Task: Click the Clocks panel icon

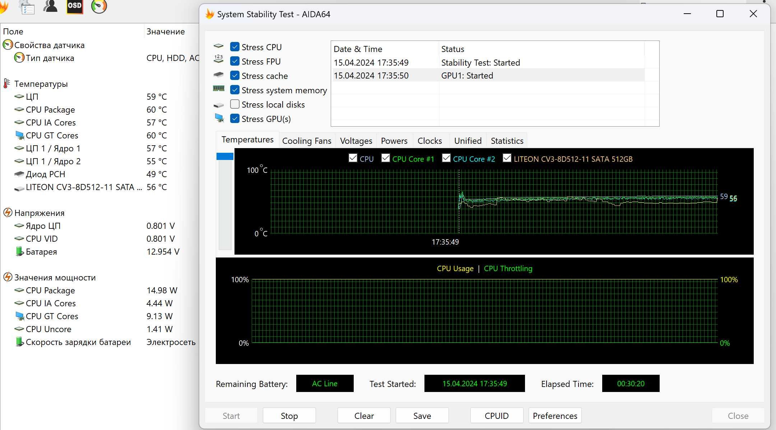Action: tap(429, 140)
